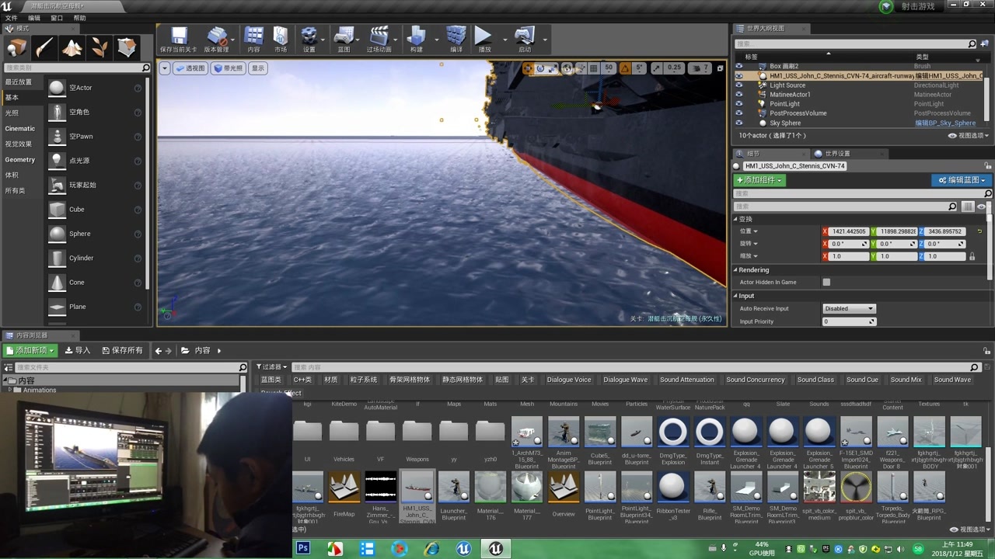Toggle viewport scale snapping icon
The image size is (995, 559).
(x=657, y=68)
